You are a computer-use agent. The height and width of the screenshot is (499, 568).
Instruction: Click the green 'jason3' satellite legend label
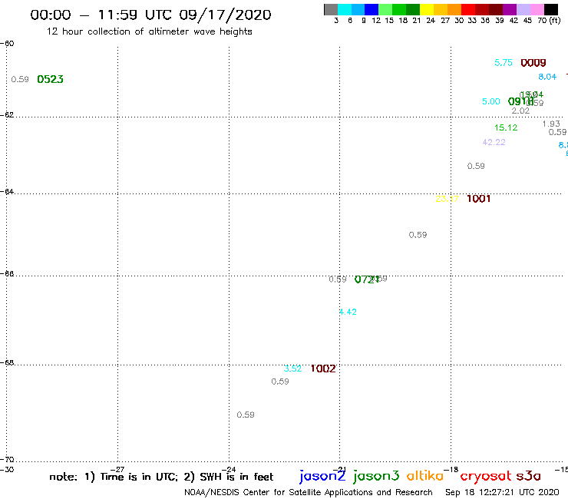376,476
